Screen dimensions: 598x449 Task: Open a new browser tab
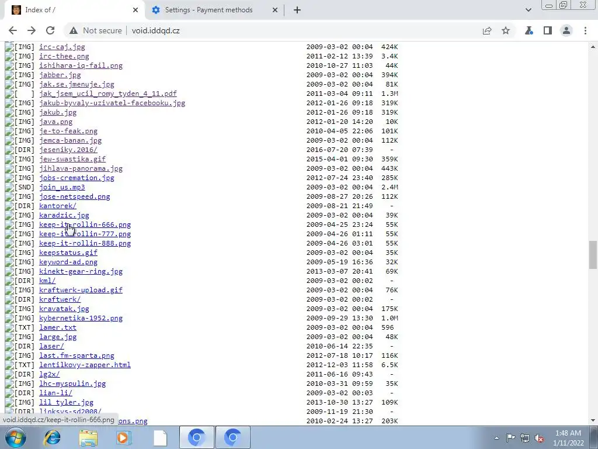(x=297, y=10)
